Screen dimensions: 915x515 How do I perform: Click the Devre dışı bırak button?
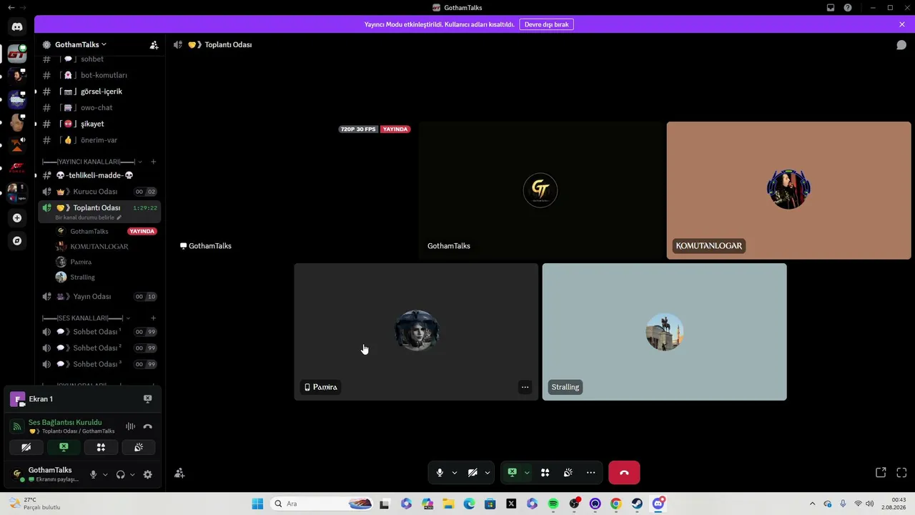(x=546, y=24)
